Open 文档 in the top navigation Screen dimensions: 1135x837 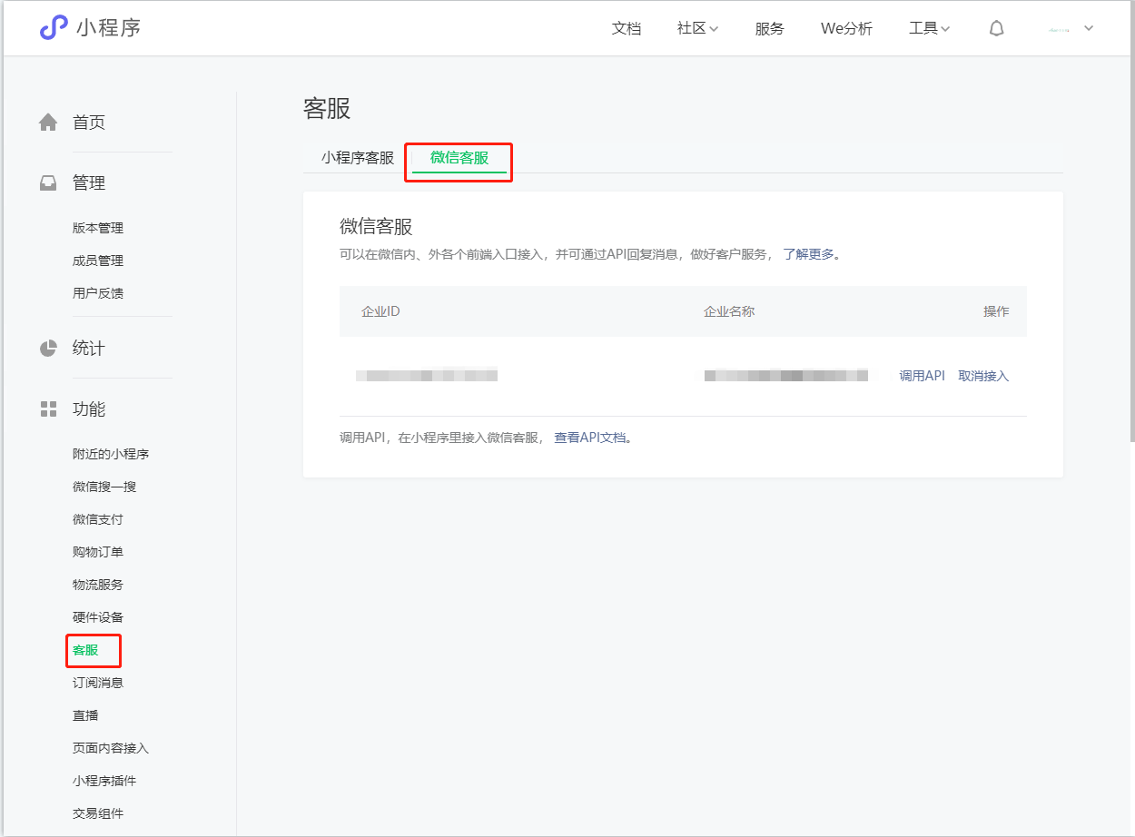tap(627, 28)
